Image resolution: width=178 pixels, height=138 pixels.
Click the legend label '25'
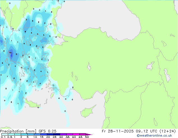click(x=54, y=137)
